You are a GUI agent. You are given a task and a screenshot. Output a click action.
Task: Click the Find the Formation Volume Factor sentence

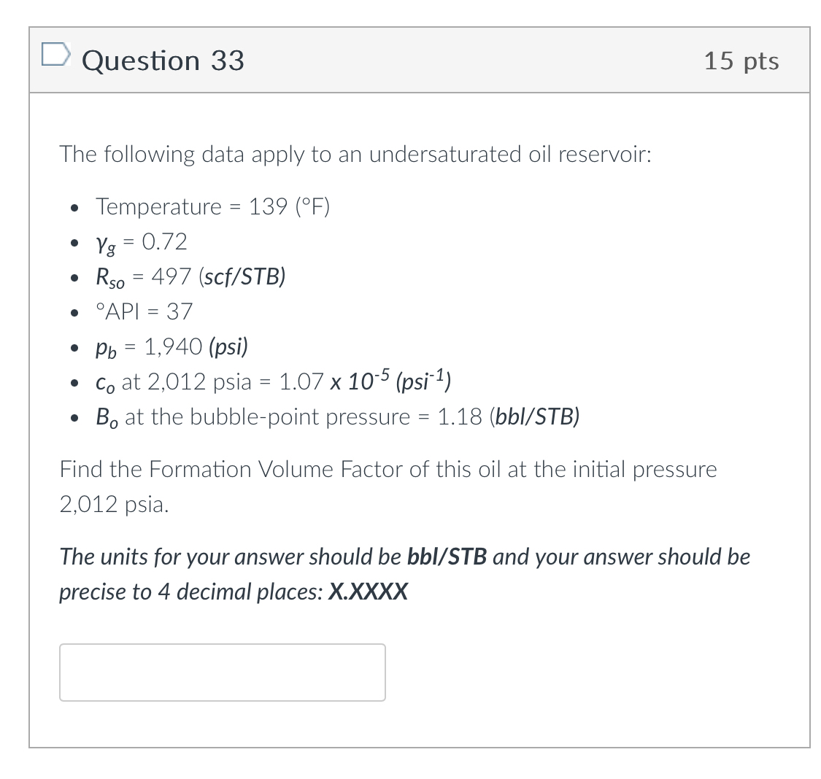tap(387, 469)
